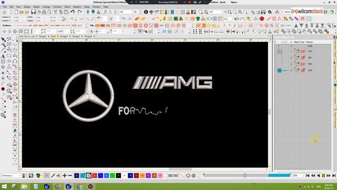Viewport: 337px width, 190px height.
Task: Select the Lettering A tool
Action: point(3,56)
